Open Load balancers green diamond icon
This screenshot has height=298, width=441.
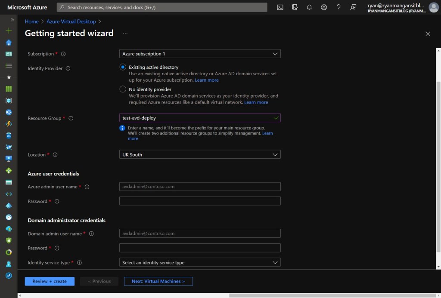click(x=9, y=170)
